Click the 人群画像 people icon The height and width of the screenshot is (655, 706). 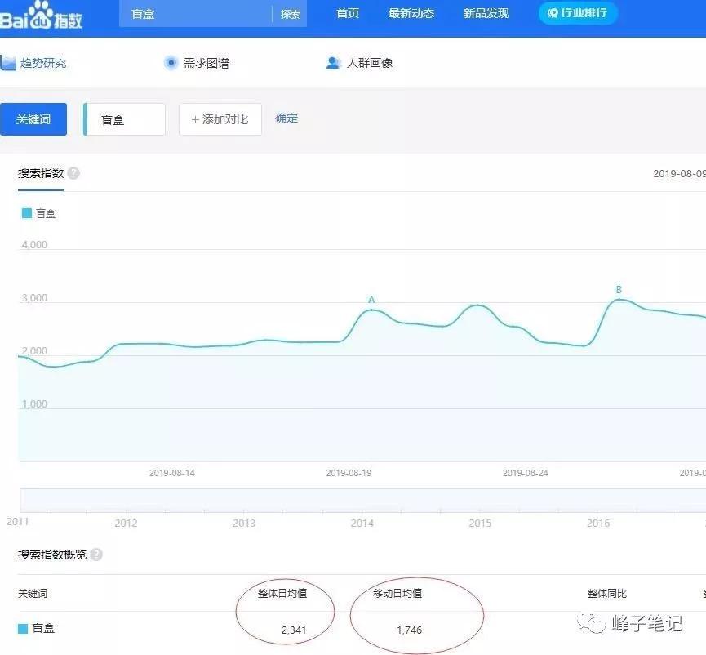coord(333,63)
